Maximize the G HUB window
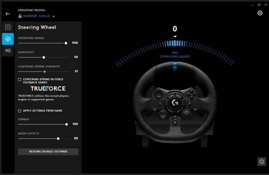Image resolution: width=269 pixels, height=175 pixels. (x=259, y=5)
